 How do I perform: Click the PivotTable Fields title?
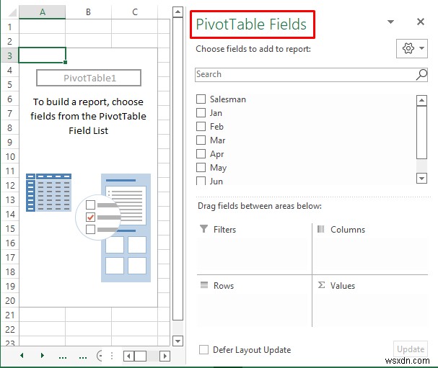[251, 24]
